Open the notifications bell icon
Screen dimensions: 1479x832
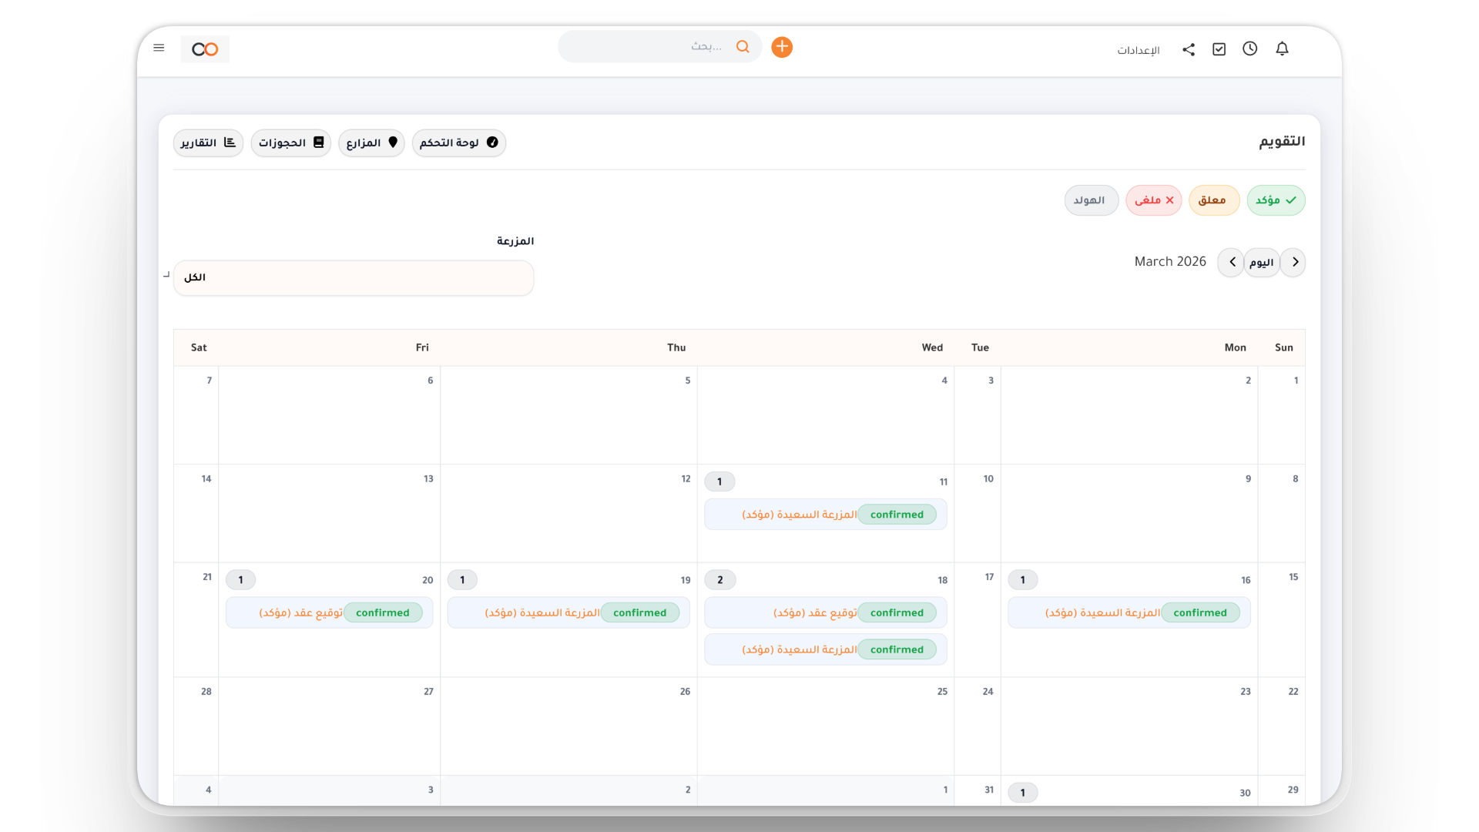pos(1282,49)
